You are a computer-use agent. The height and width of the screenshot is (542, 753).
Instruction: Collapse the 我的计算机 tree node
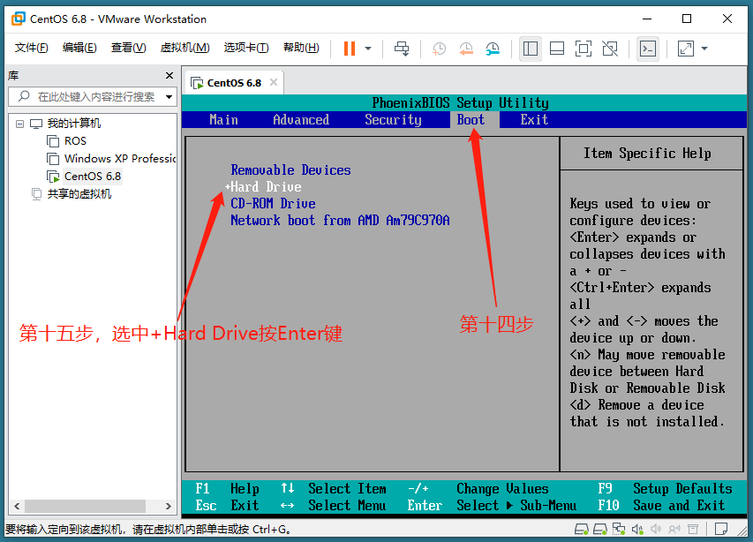coord(19,124)
